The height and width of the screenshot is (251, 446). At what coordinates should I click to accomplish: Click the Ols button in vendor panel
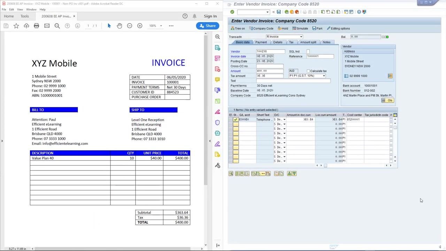coord(387,100)
